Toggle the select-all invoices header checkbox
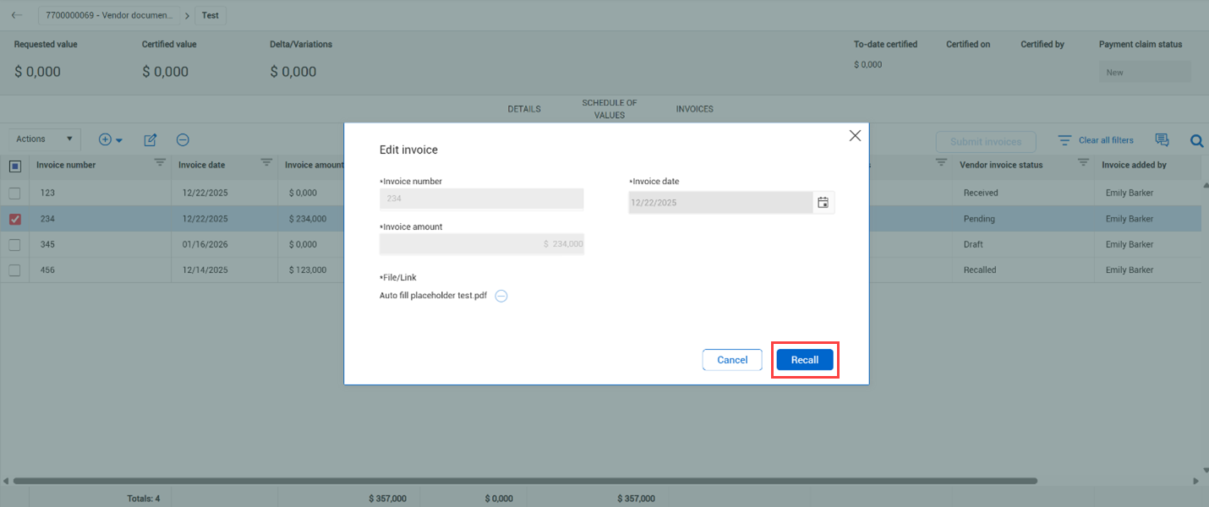This screenshot has width=1209, height=507. tap(15, 166)
